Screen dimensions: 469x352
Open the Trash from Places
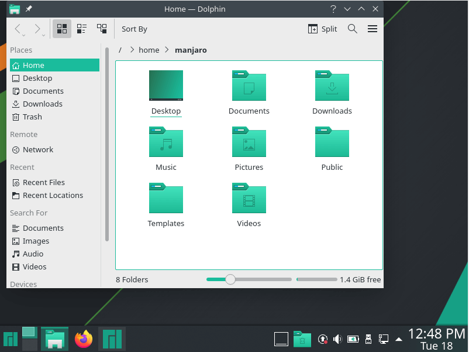[32, 117]
